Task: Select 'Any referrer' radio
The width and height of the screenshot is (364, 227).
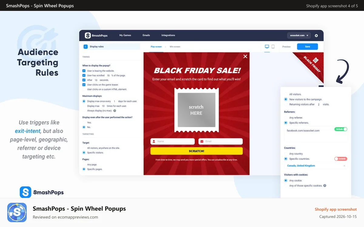Action: click(286, 118)
